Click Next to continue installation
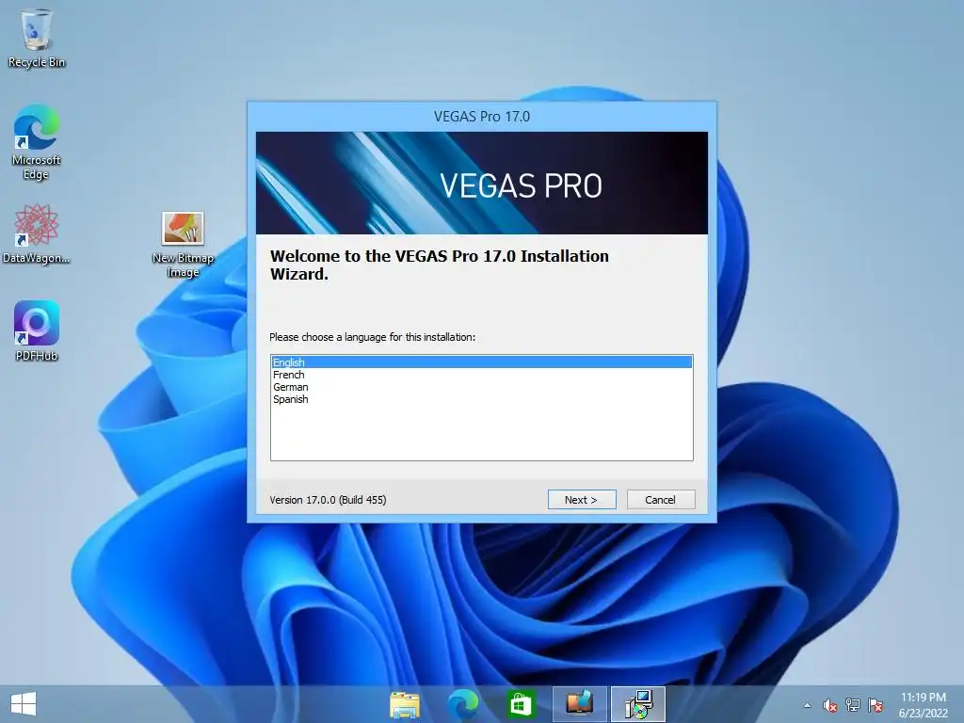Viewport: 964px width, 723px height. click(x=582, y=500)
